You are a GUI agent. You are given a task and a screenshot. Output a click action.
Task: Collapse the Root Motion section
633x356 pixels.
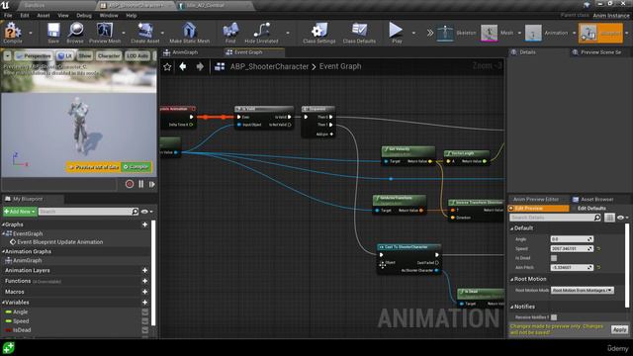coord(512,279)
